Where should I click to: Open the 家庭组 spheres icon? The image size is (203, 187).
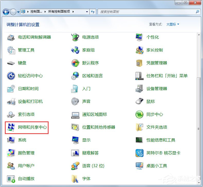(x=75, y=50)
